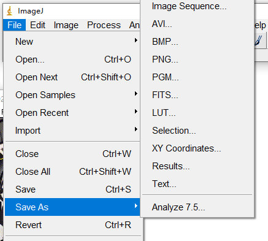Choose Revert from File menu
The image size is (268, 241).
72,225
